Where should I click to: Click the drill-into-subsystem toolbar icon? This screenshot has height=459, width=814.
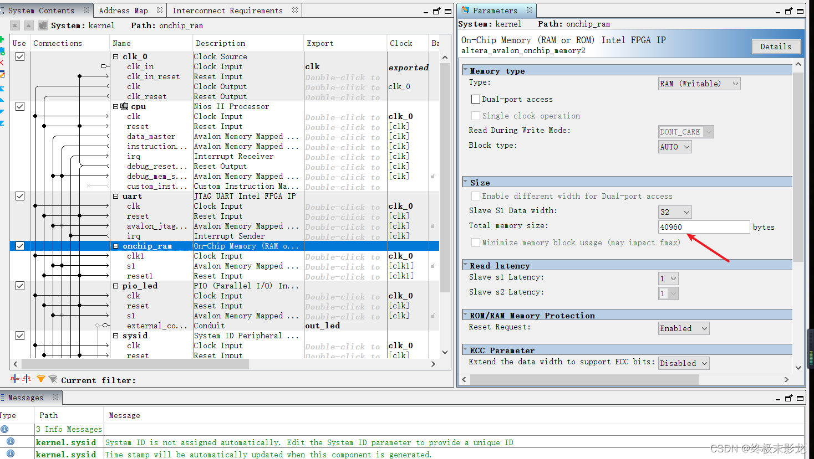(x=43, y=25)
